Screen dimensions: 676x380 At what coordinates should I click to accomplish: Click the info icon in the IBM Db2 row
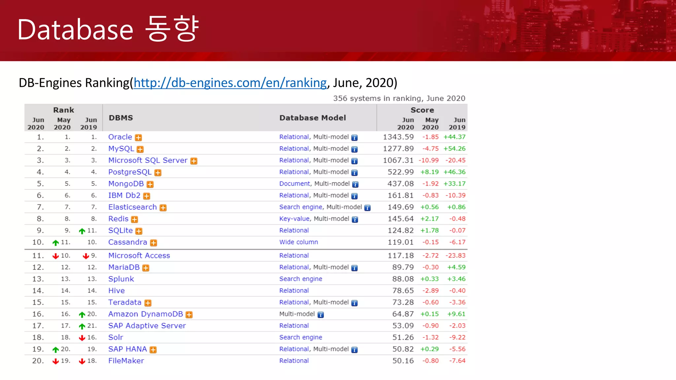pos(355,196)
